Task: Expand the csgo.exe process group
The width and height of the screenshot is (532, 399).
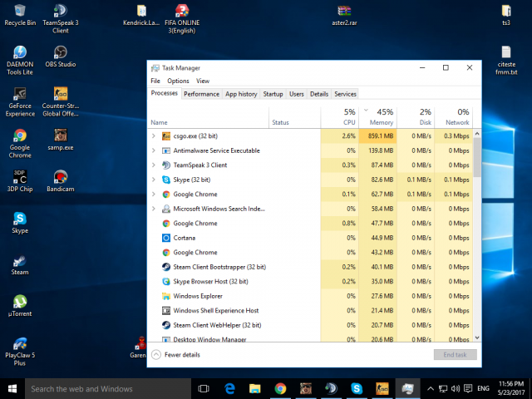Action: click(x=154, y=135)
